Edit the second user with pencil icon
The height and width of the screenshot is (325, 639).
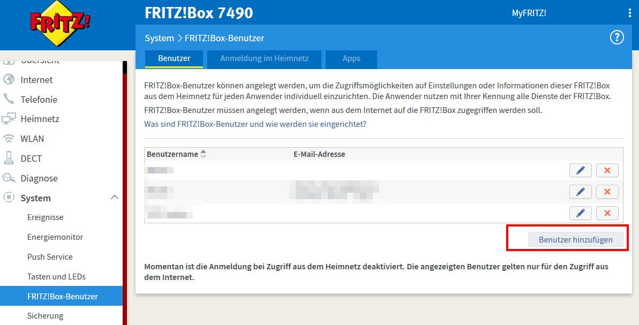click(580, 192)
